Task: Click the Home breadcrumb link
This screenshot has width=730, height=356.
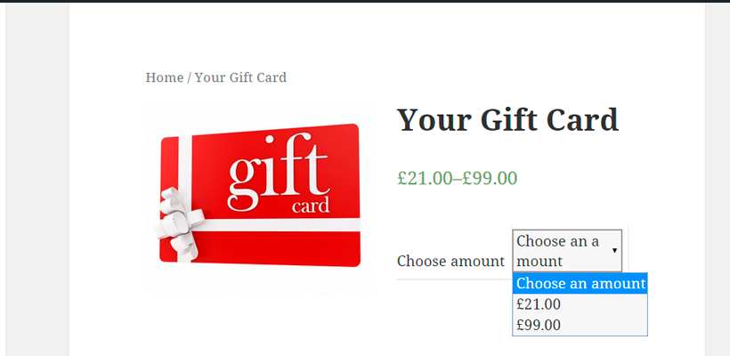Action: (165, 77)
